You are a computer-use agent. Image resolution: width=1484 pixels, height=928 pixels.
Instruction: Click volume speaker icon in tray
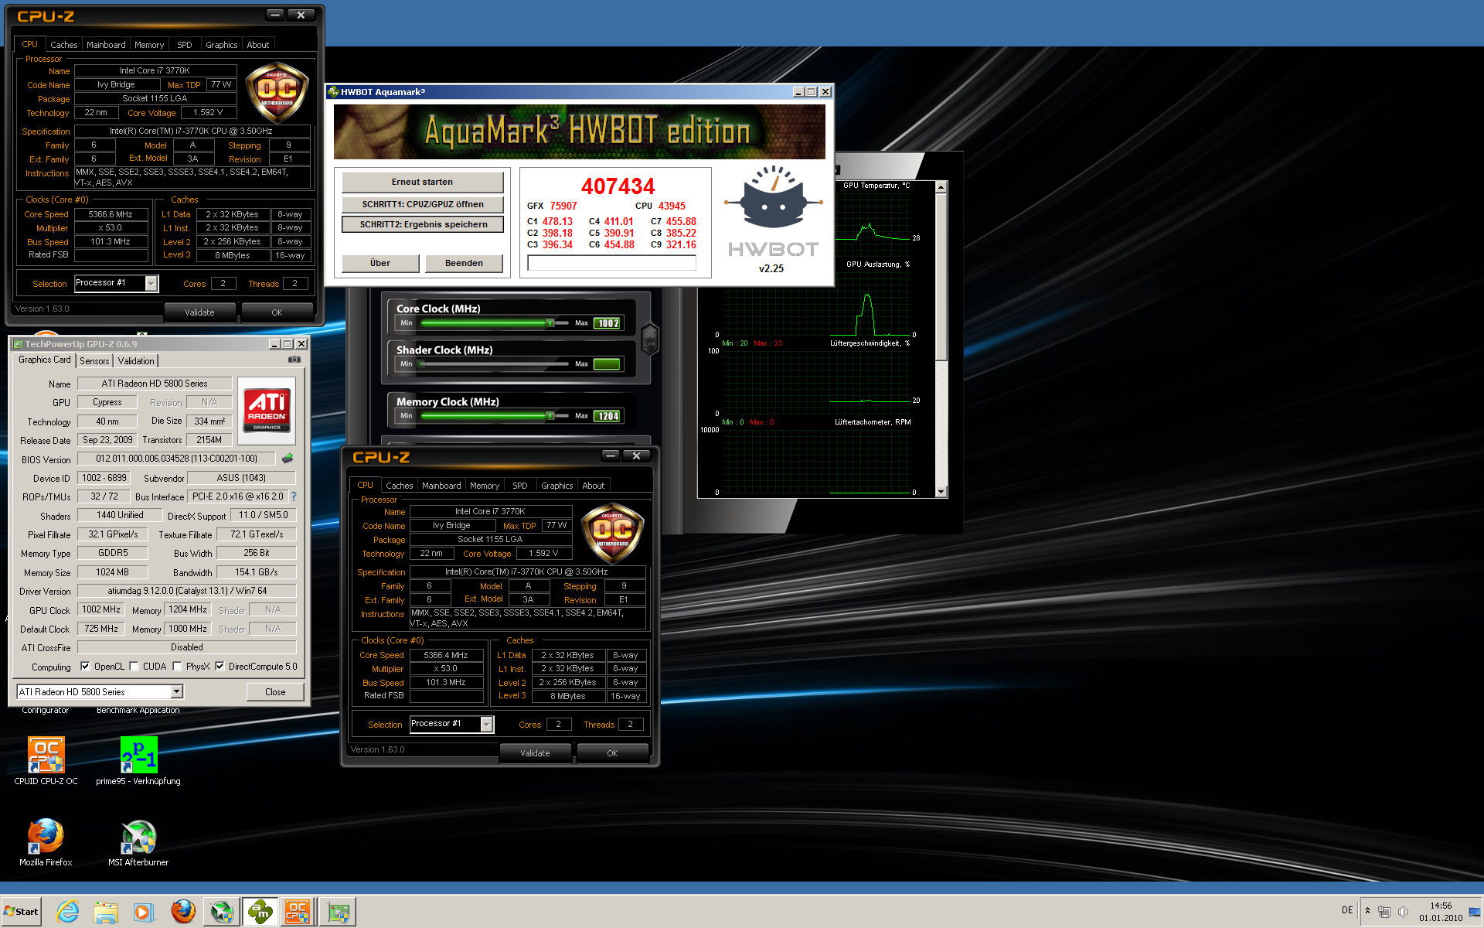(1402, 911)
